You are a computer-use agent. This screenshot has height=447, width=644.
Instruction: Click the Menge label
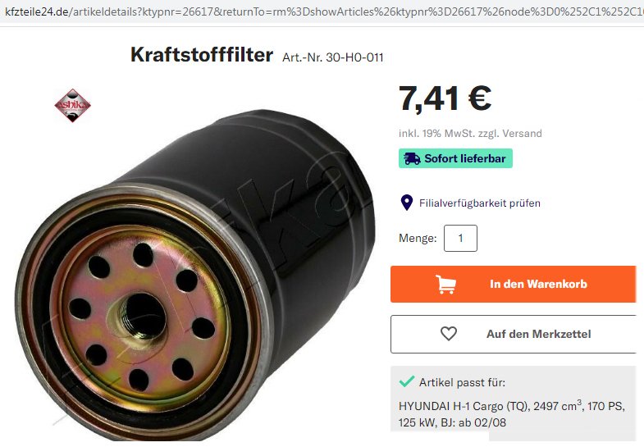[418, 238]
